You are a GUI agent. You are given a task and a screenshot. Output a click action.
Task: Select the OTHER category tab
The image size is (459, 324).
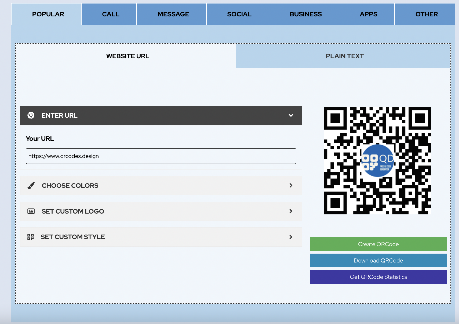coord(425,14)
